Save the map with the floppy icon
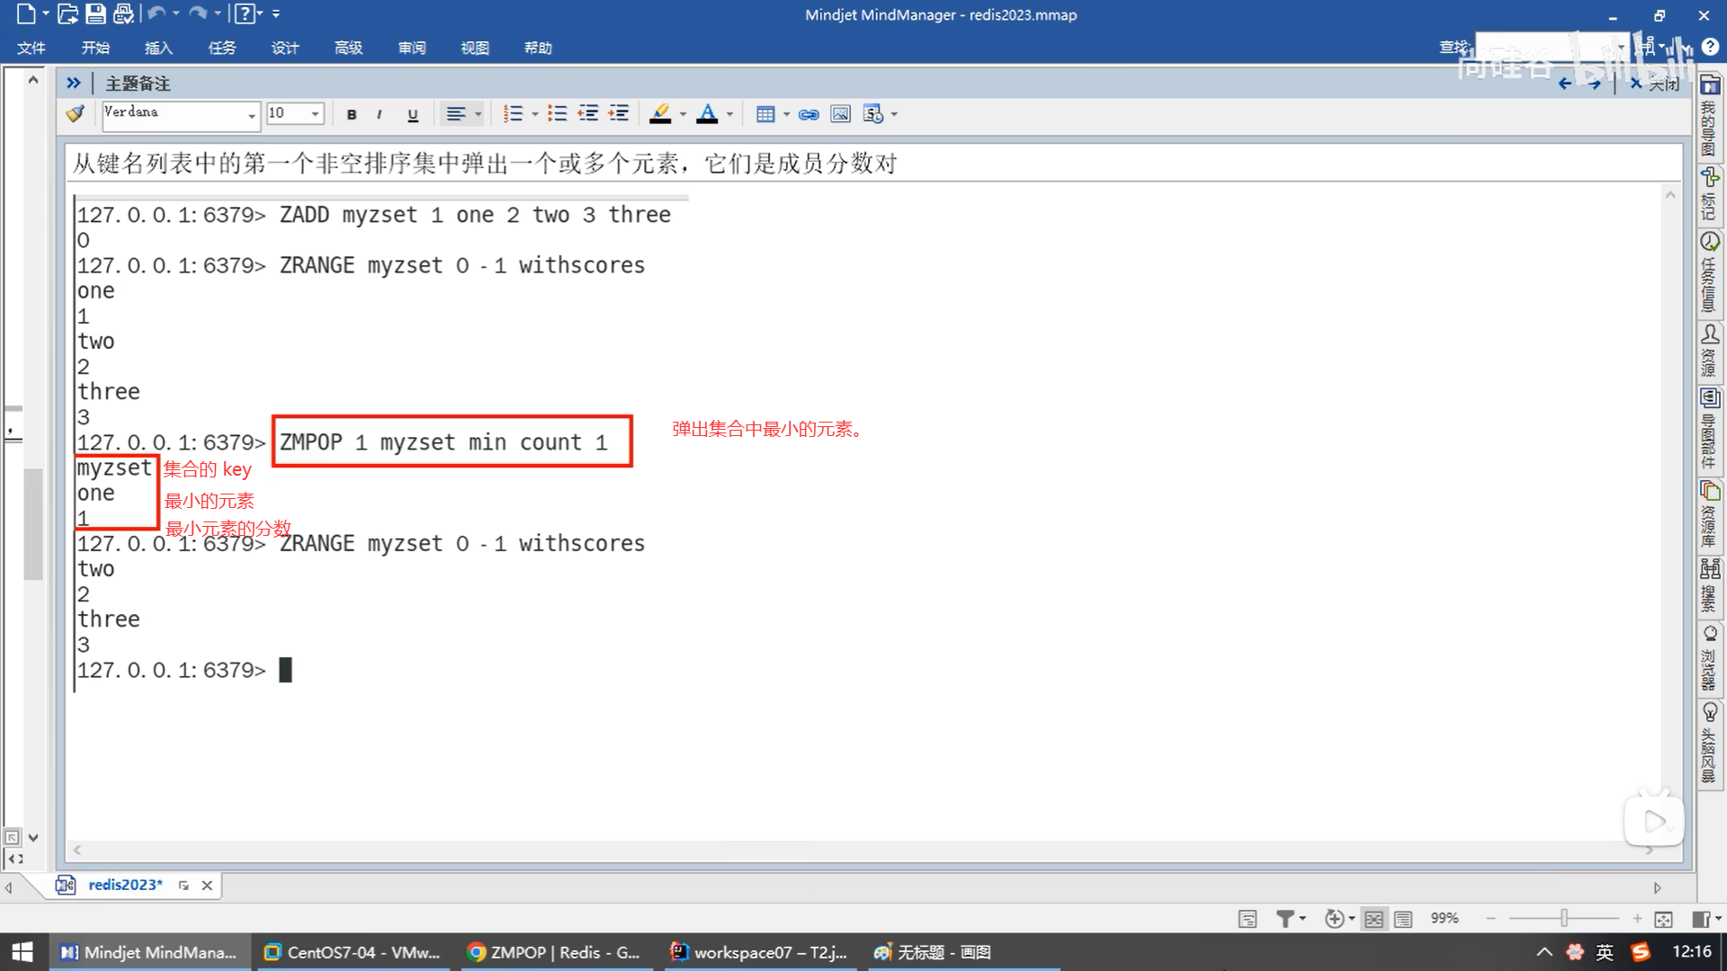The width and height of the screenshot is (1727, 971). click(95, 13)
